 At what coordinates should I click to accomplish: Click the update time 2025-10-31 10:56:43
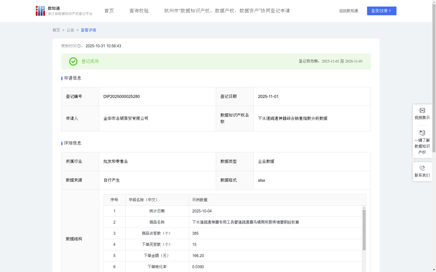point(103,46)
